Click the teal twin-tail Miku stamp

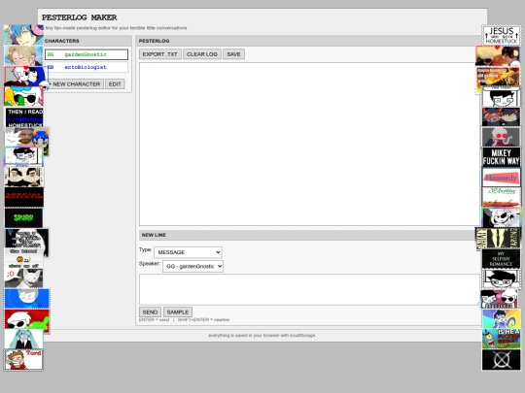(x=23, y=339)
